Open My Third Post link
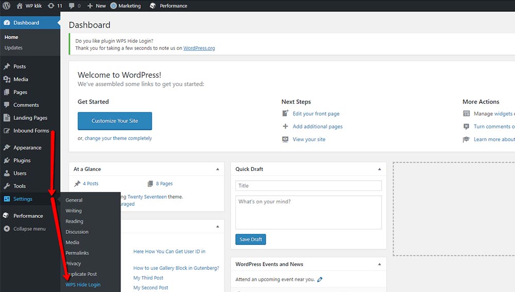 coord(148,278)
